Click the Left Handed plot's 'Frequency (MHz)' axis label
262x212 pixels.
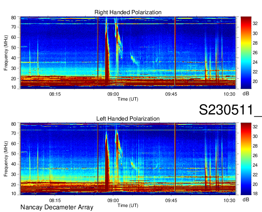point(6,159)
